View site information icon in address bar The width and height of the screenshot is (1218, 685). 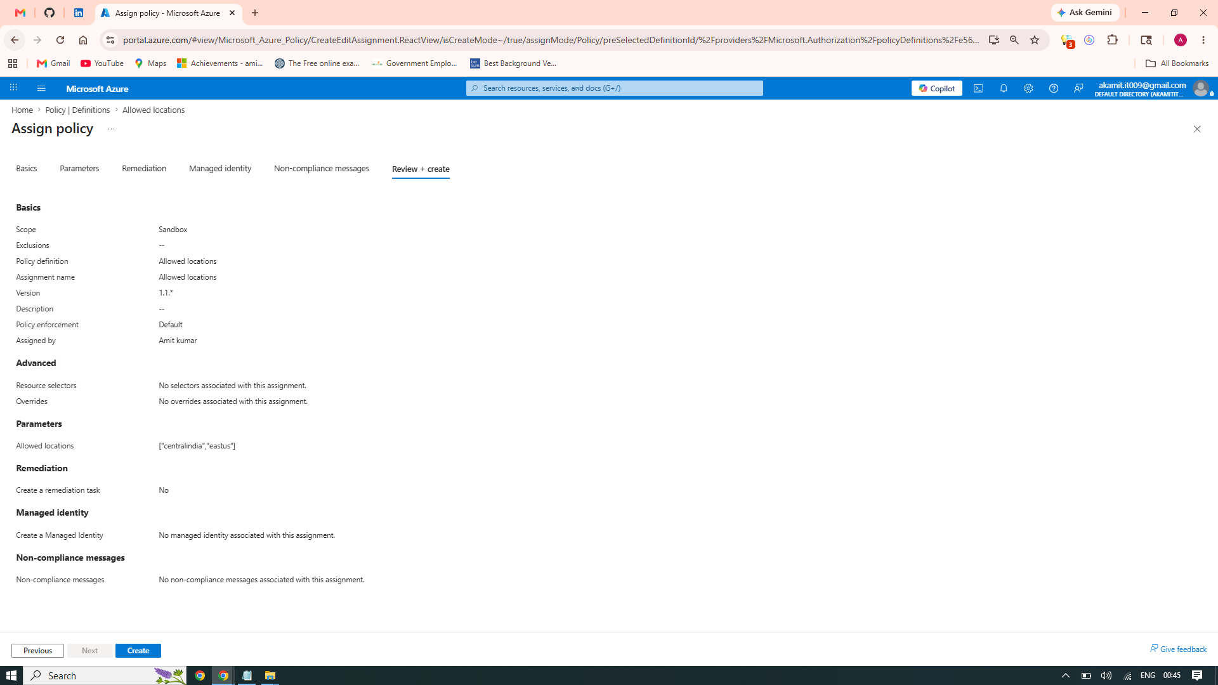coord(110,40)
